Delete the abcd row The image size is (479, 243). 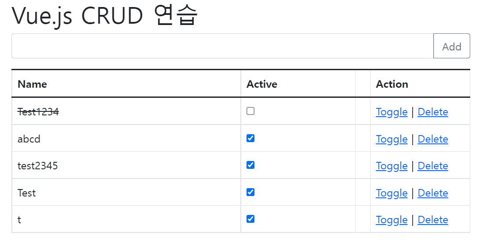[433, 139]
